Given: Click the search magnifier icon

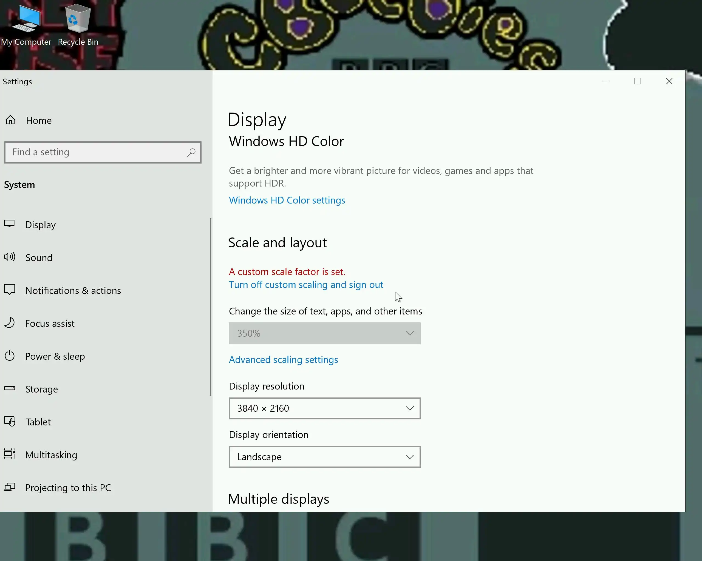Looking at the screenshot, I should click(191, 152).
